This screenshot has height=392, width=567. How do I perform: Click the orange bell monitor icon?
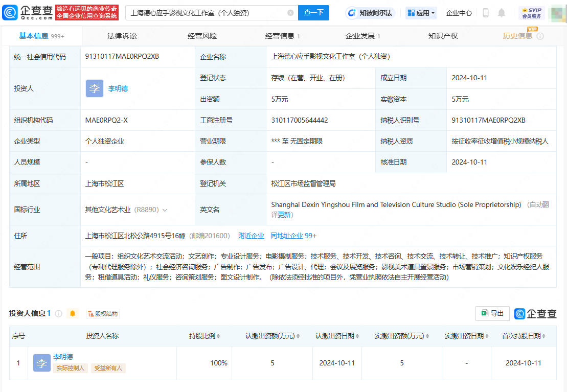[x=73, y=314]
